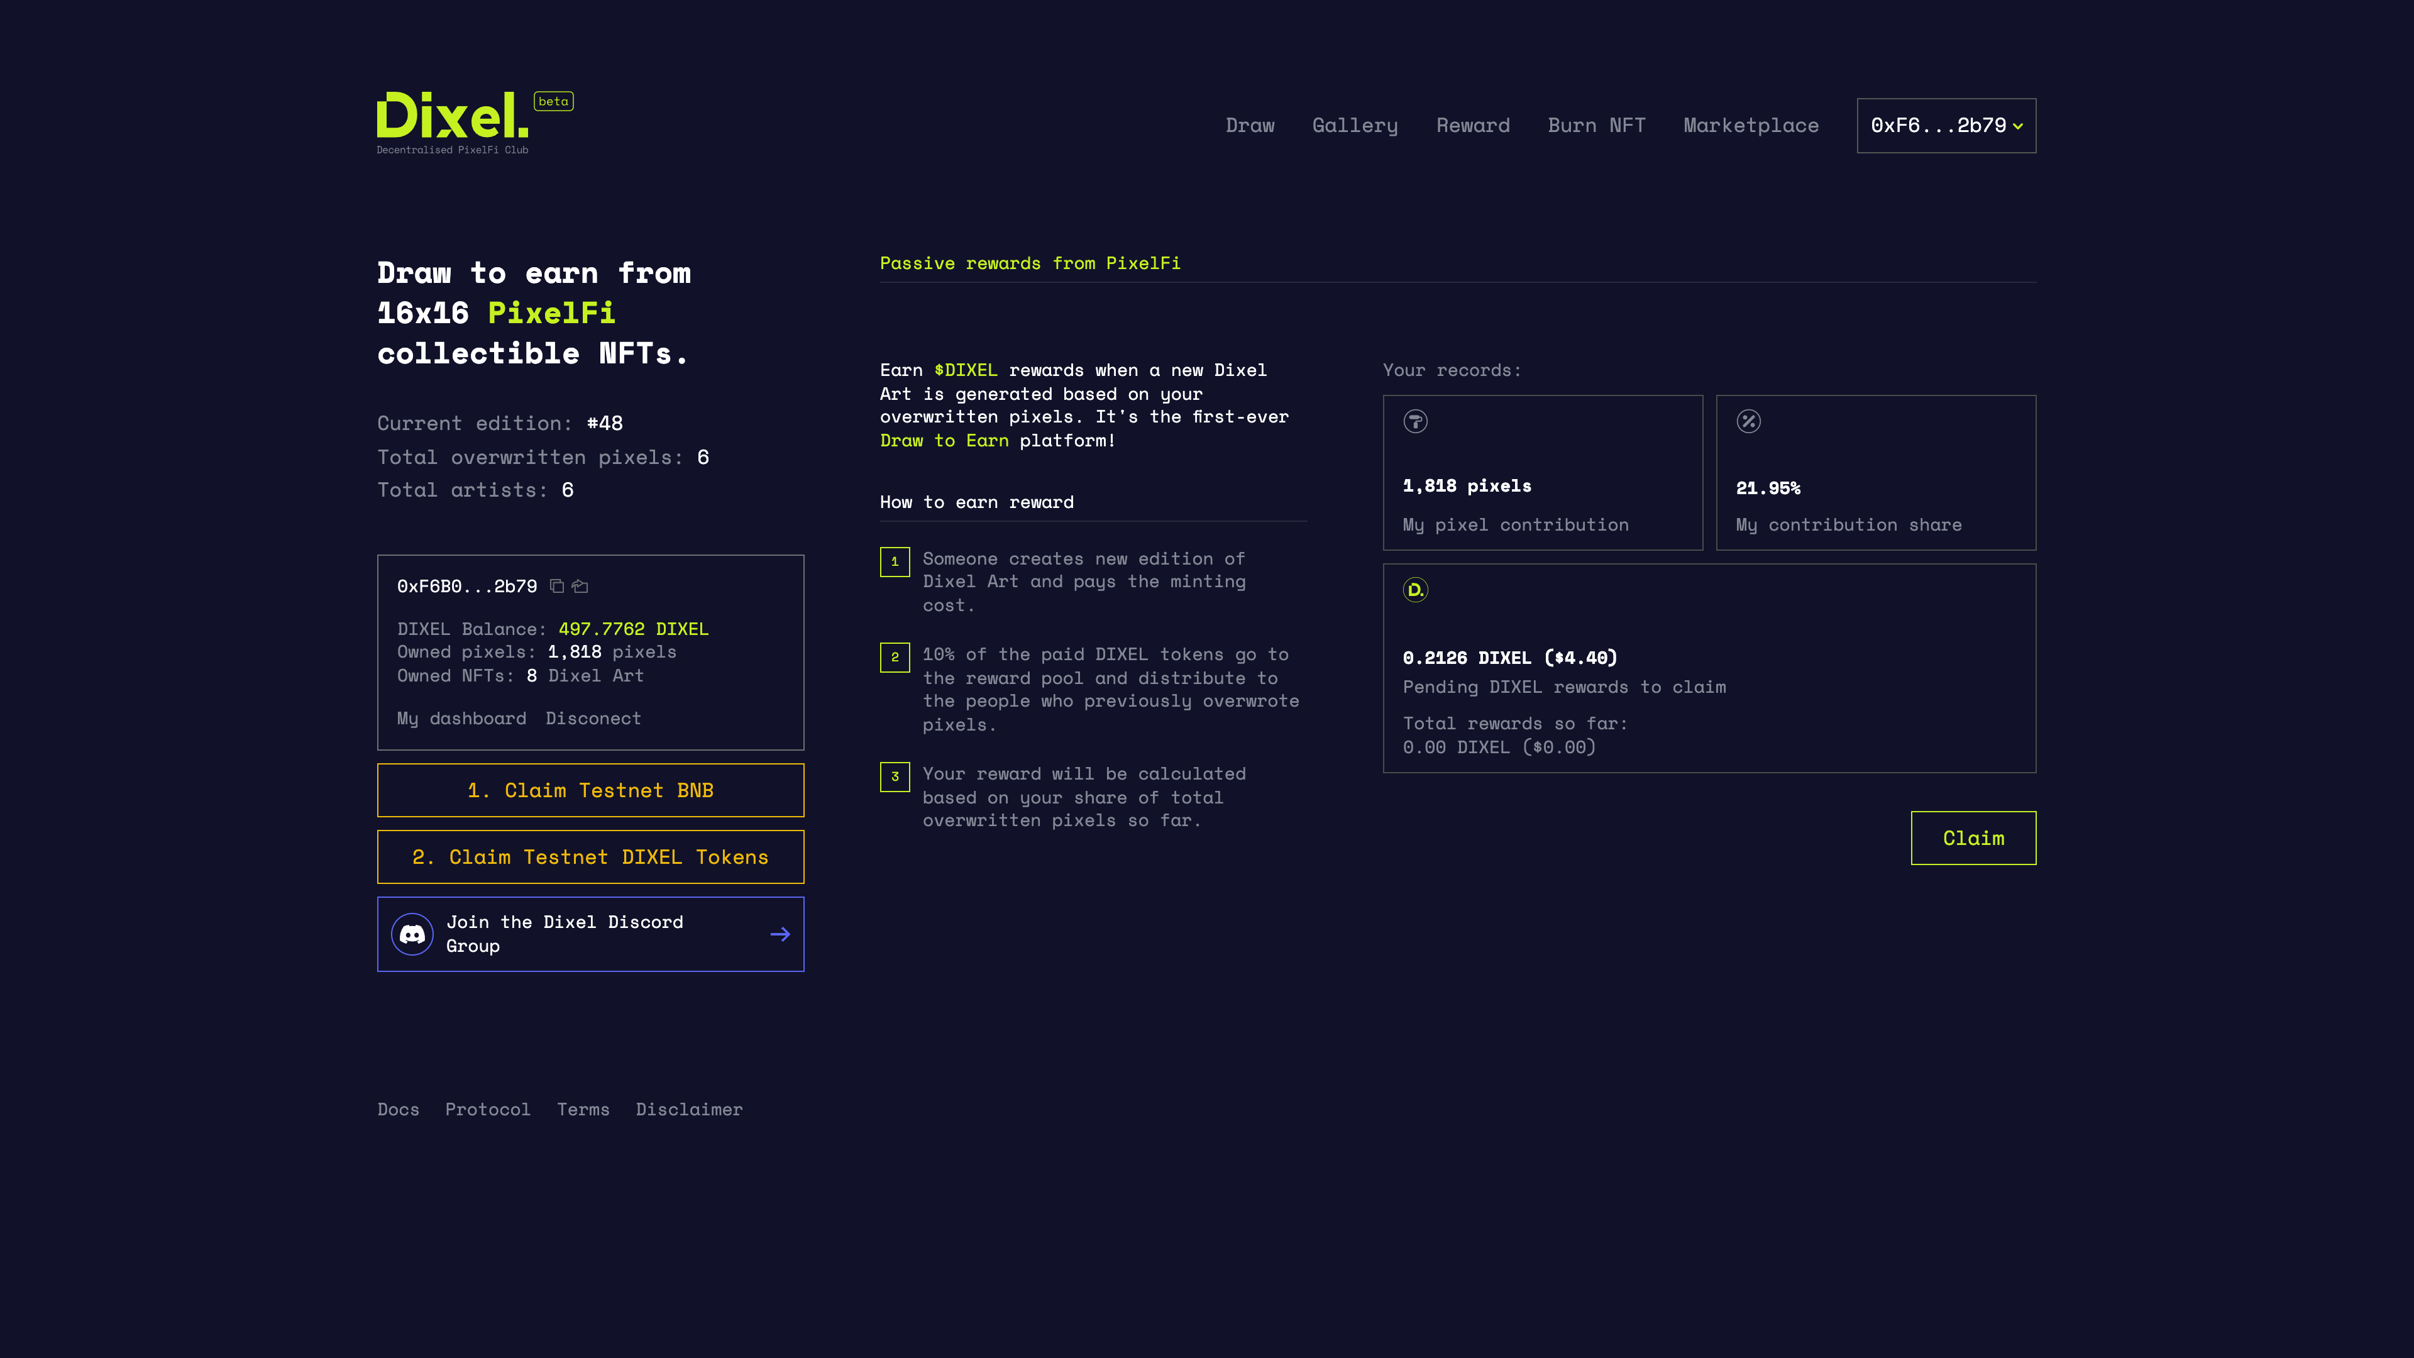Open Disclaimer footer link
This screenshot has height=1358, width=2414.
pyautogui.click(x=689, y=1108)
